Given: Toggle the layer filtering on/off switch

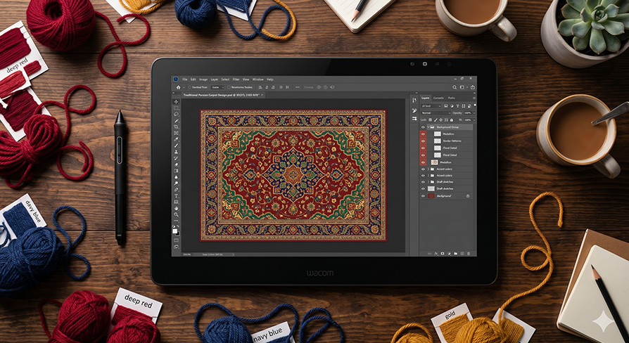Looking at the screenshot, I should pyautogui.click(x=475, y=105).
